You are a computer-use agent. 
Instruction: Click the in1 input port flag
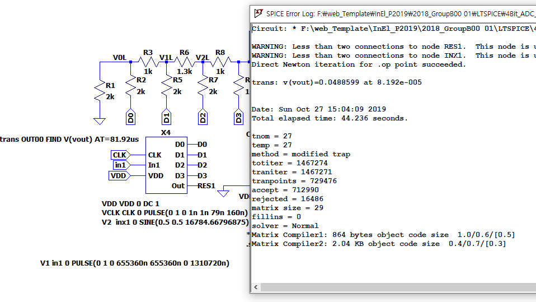click(x=120, y=165)
